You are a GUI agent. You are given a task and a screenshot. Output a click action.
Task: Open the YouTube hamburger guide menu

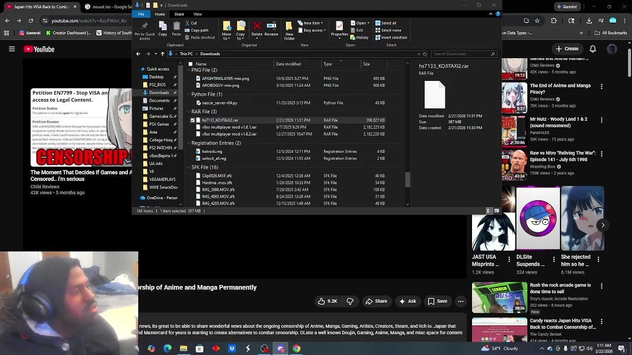click(x=12, y=49)
